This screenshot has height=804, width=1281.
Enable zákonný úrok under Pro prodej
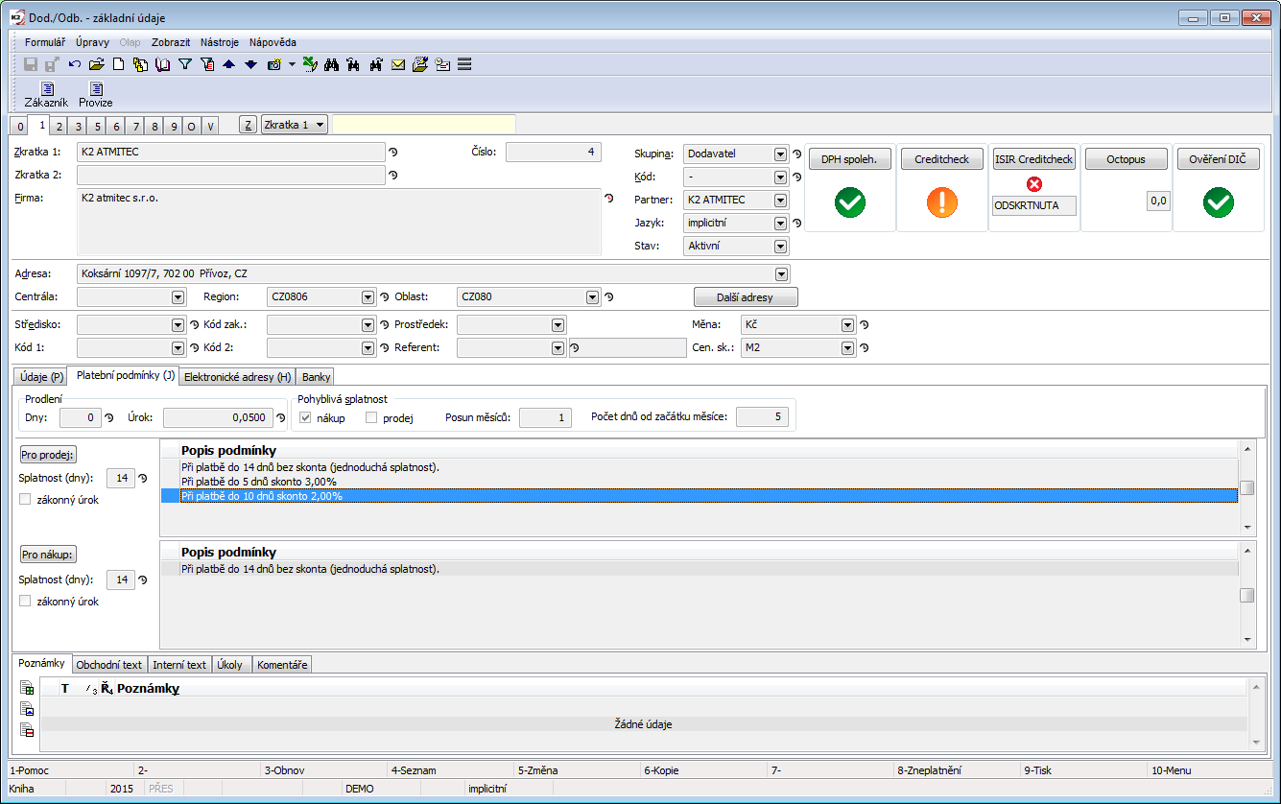(25, 500)
